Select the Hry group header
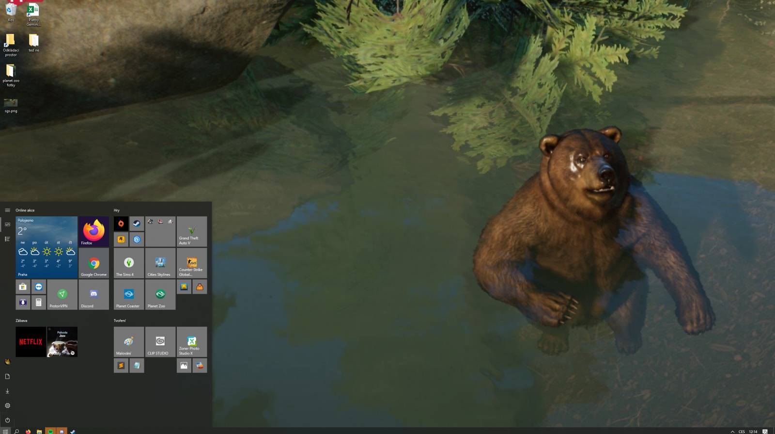775x434 pixels. [x=117, y=210]
